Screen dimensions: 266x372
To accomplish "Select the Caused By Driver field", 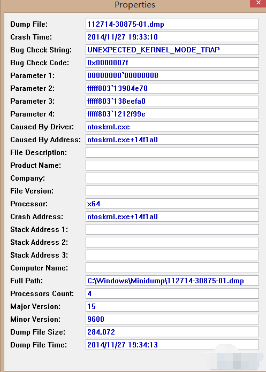I will (172, 127).
